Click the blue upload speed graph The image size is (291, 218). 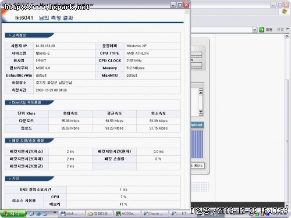[197, 144]
